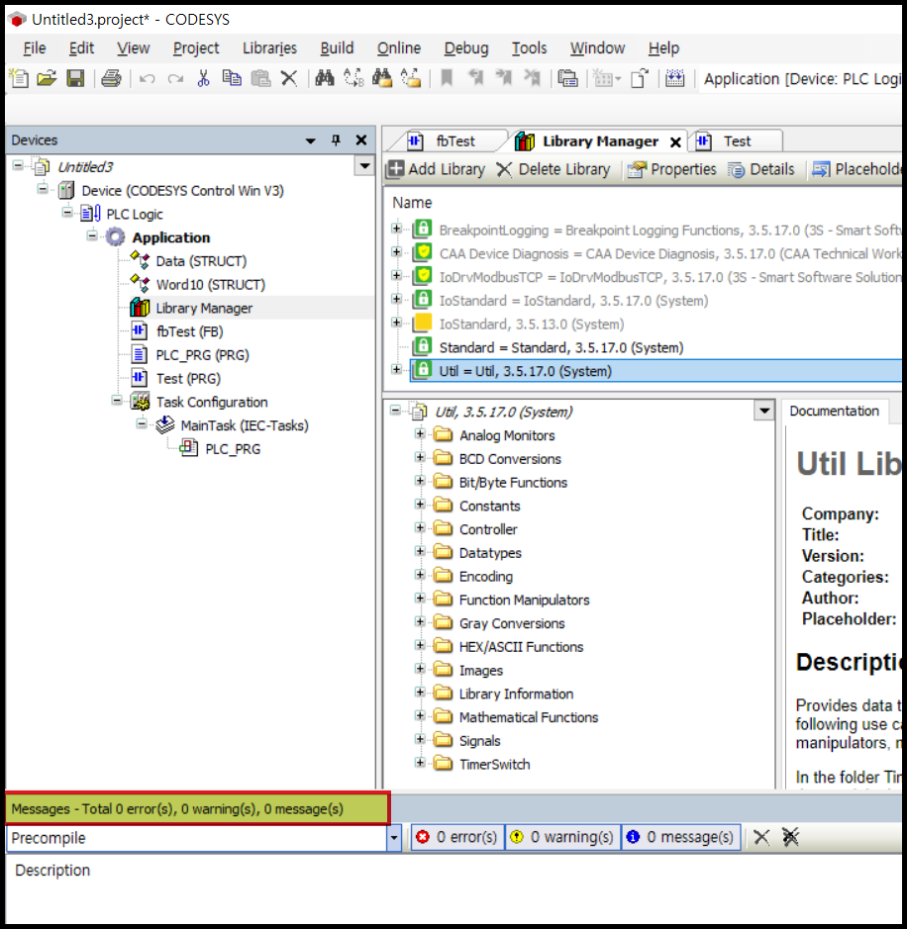Click the Undo arrow icon
Screen dimensions: 907x929
[147, 79]
